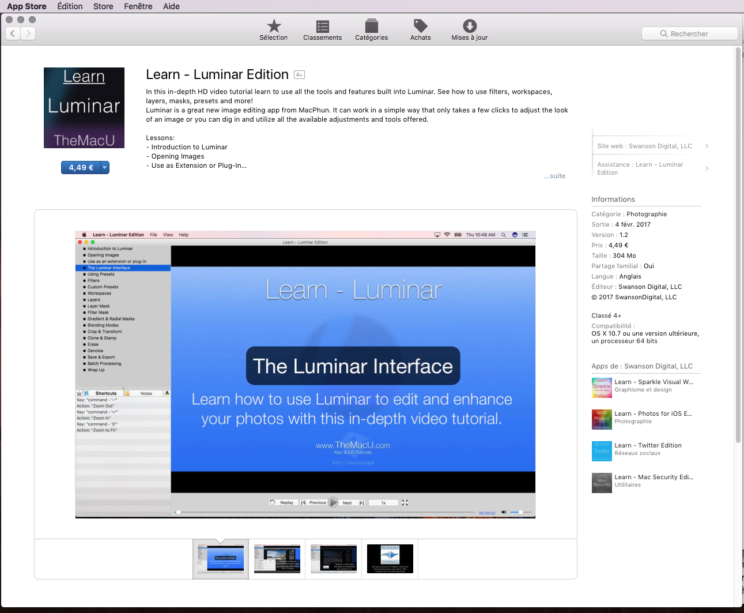The image size is (744, 613).
Task: Open Assistance : Learn - Luminar Edition
Action: pos(640,168)
